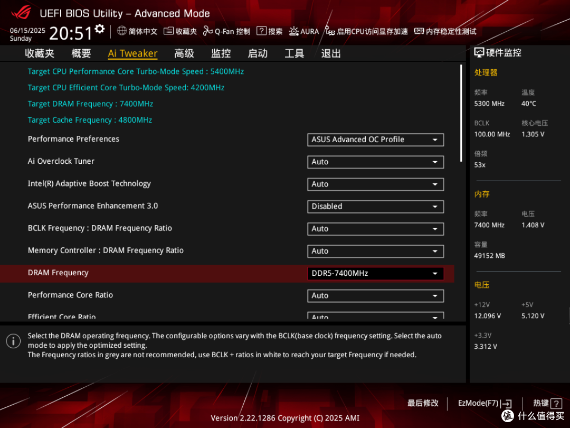
Task: Click the 53x multiplier value
Action: pos(480,165)
